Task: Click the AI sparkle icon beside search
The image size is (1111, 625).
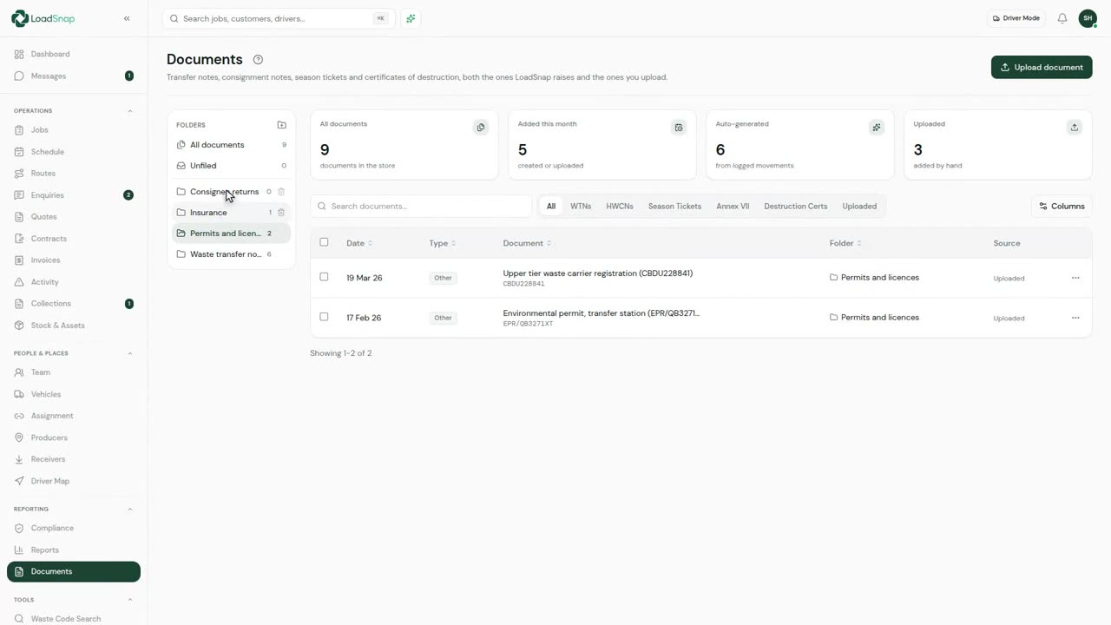Action: 411,18
